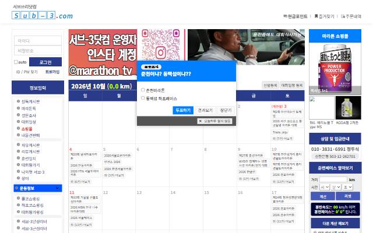The width and height of the screenshot is (373, 233).
Task: Click 외 (11건) 더보기 on October 17
Action: 283,221
